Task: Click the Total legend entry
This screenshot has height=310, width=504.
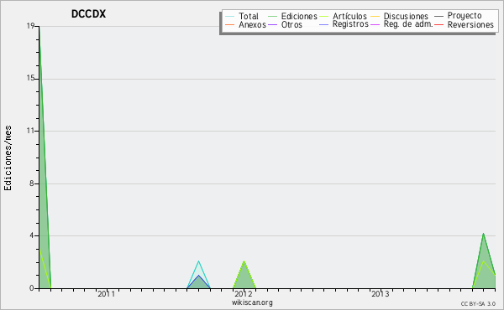Action: click(249, 17)
